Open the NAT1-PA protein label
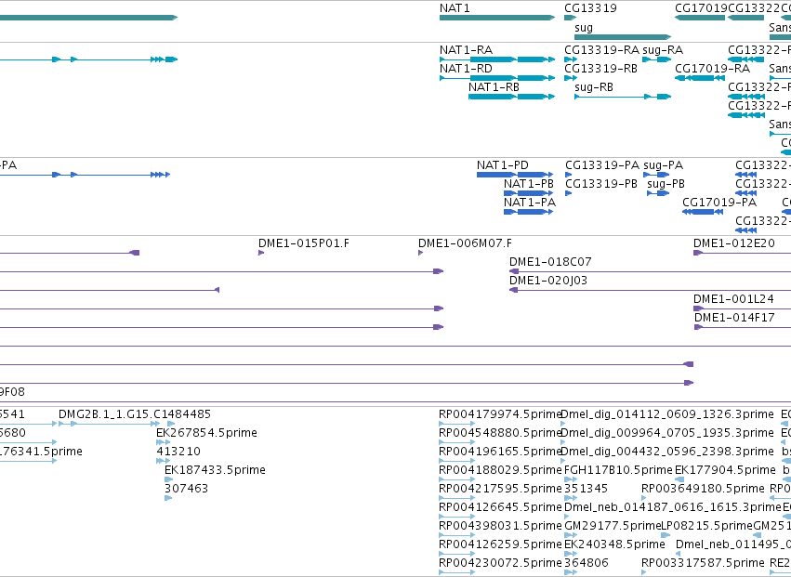 pyautogui.click(x=530, y=203)
